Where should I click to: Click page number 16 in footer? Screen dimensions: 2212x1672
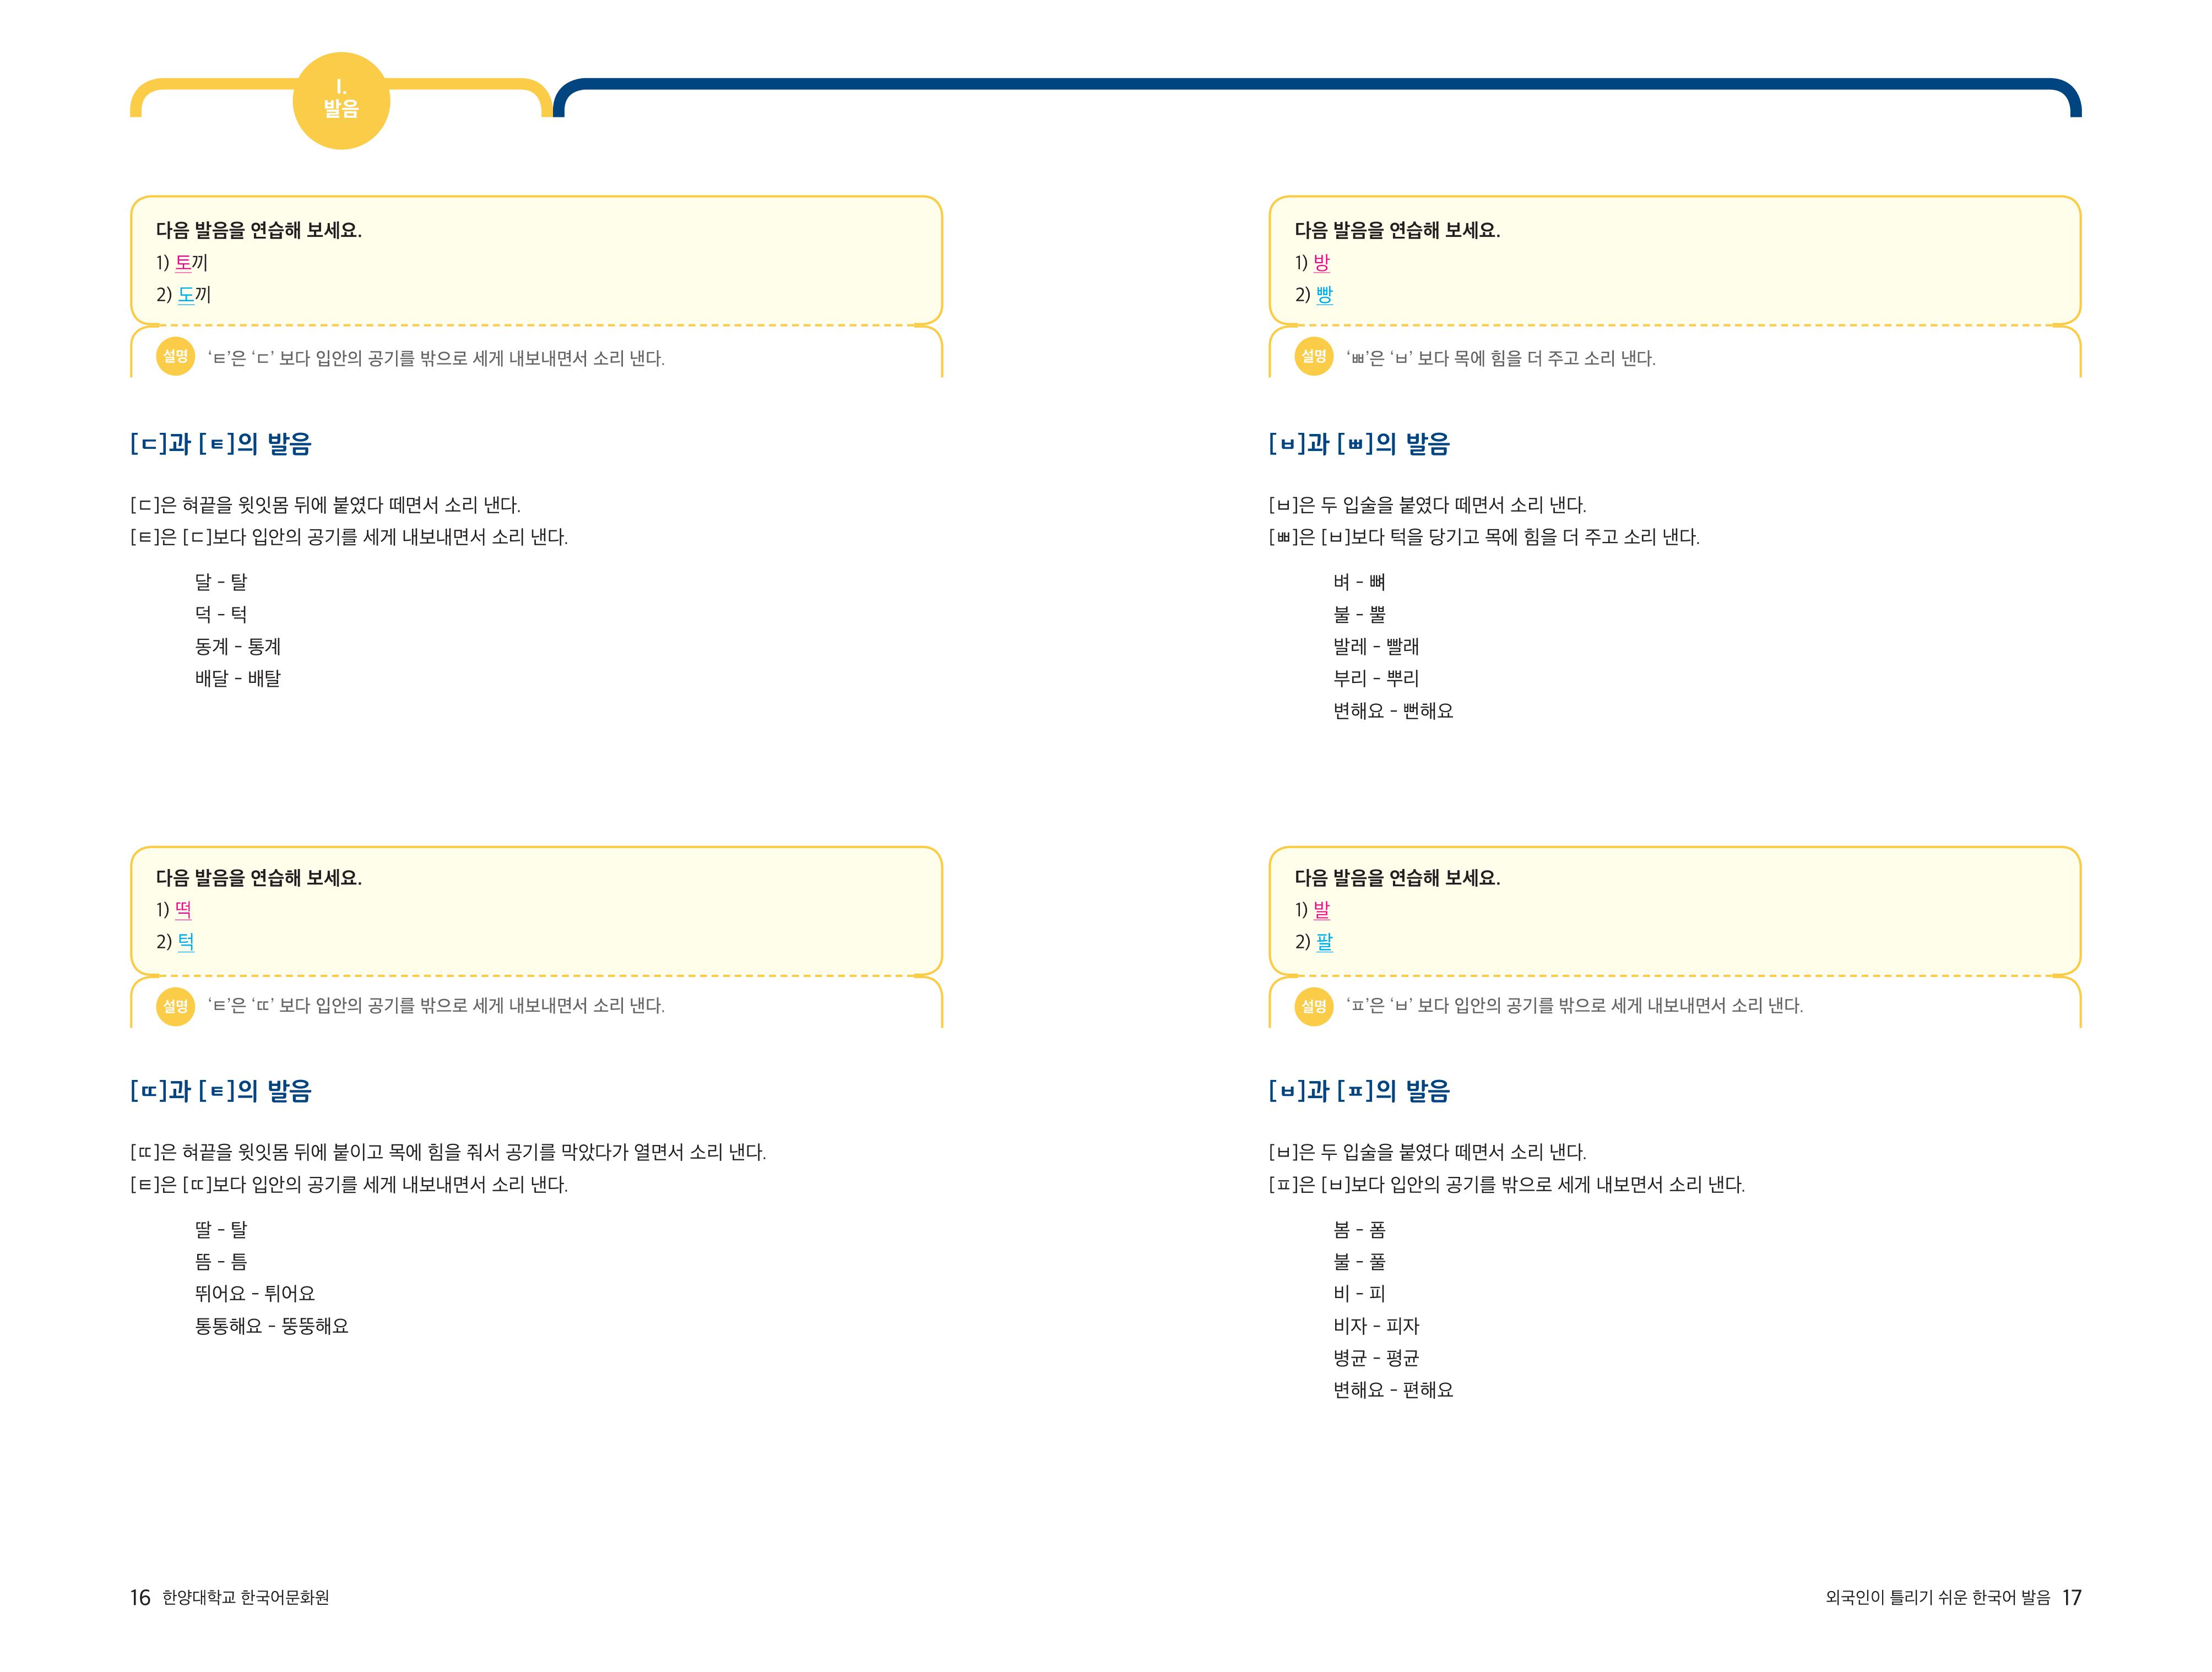140,1597
